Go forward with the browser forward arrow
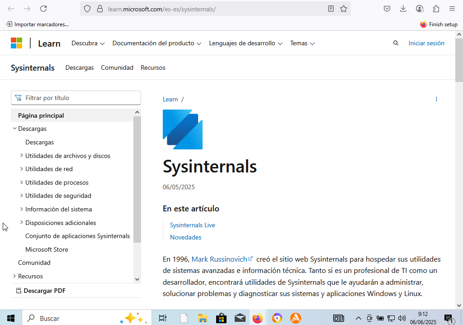 pyautogui.click(x=27, y=9)
